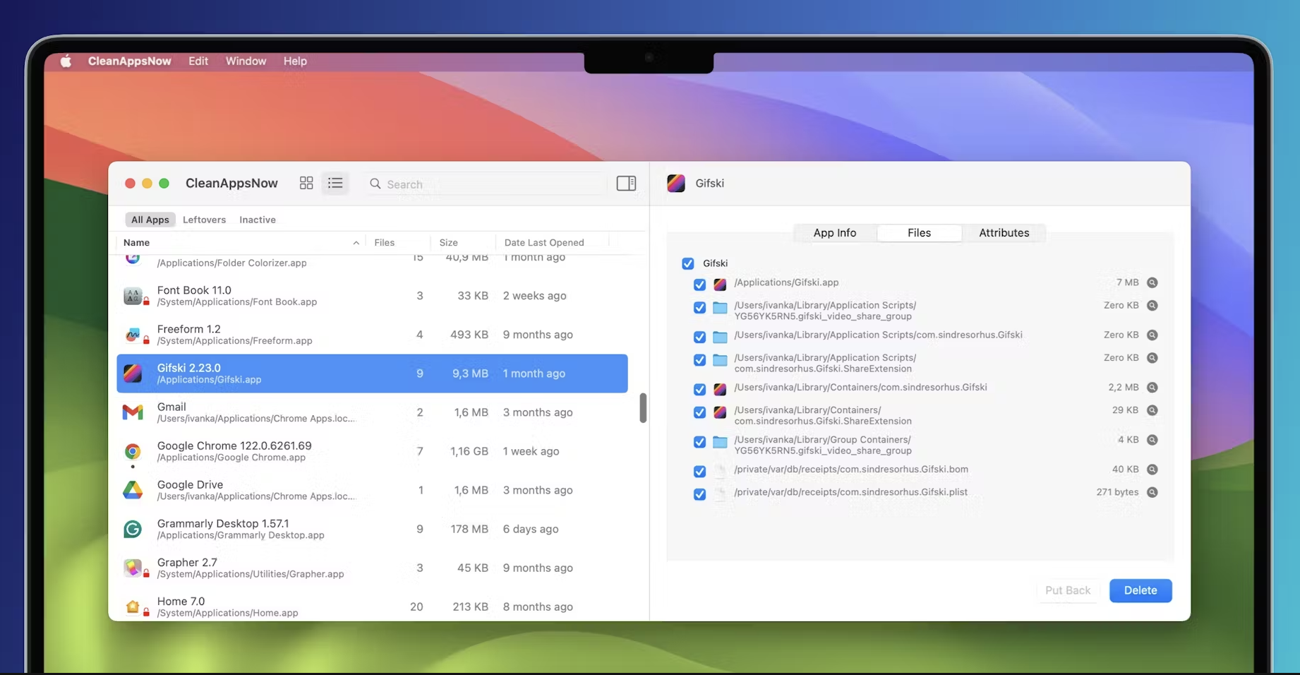Show Inactive apps filter
This screenshot has height=675, width=1300.
257,220
